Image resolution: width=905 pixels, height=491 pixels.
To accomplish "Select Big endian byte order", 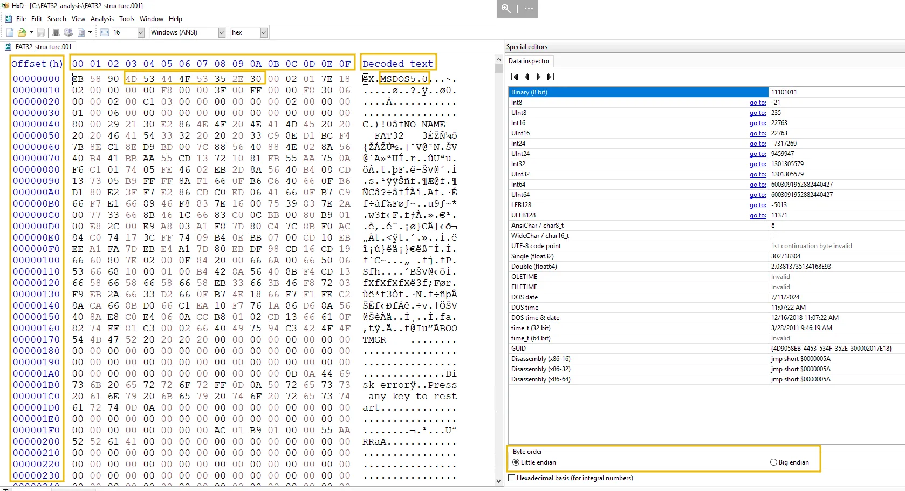I will tap(790, 462).
